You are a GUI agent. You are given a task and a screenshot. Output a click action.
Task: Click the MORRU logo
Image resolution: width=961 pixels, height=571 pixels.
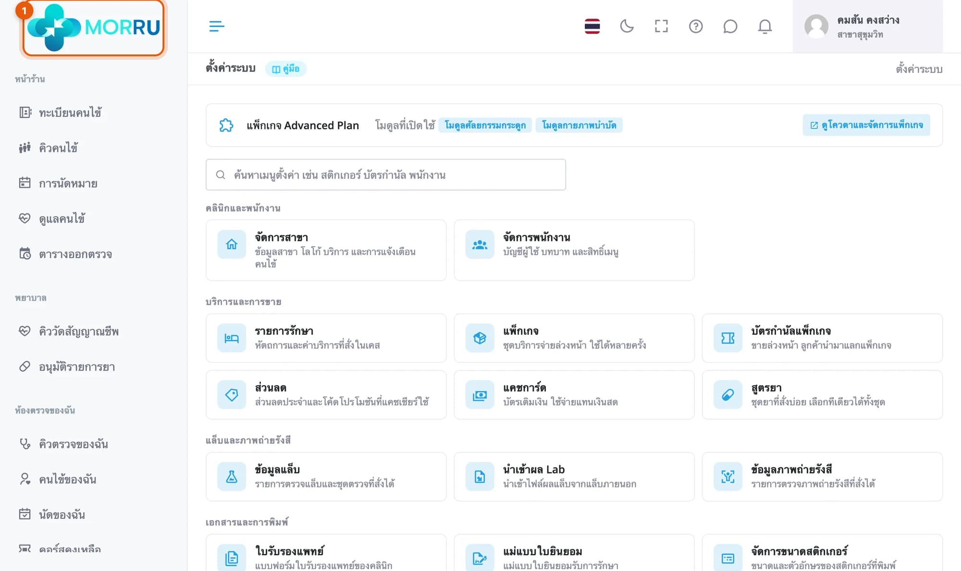[x=93, y=27]
